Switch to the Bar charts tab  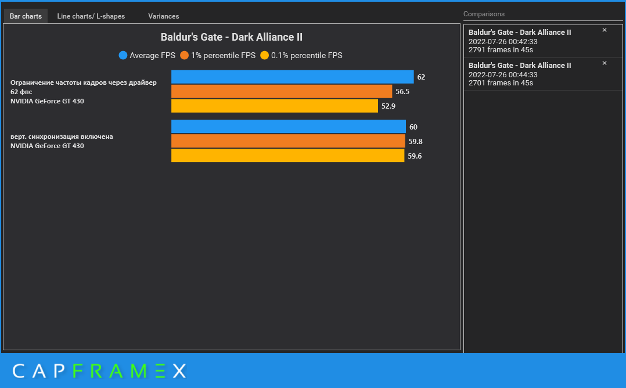[26, 16]
